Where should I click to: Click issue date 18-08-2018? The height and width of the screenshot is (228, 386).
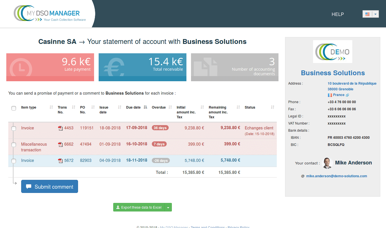click(110, 128)
